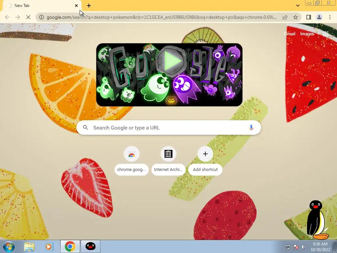The height and width of the screenshot is (253, 337).
Task: Open a new tab with plus button
Action: (x=89, y=6)
